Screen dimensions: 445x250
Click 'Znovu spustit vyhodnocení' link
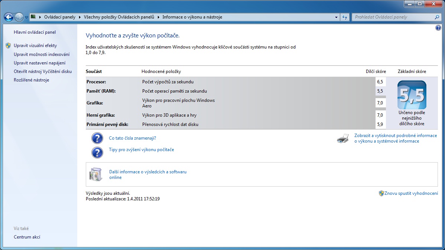click(411, 193)
